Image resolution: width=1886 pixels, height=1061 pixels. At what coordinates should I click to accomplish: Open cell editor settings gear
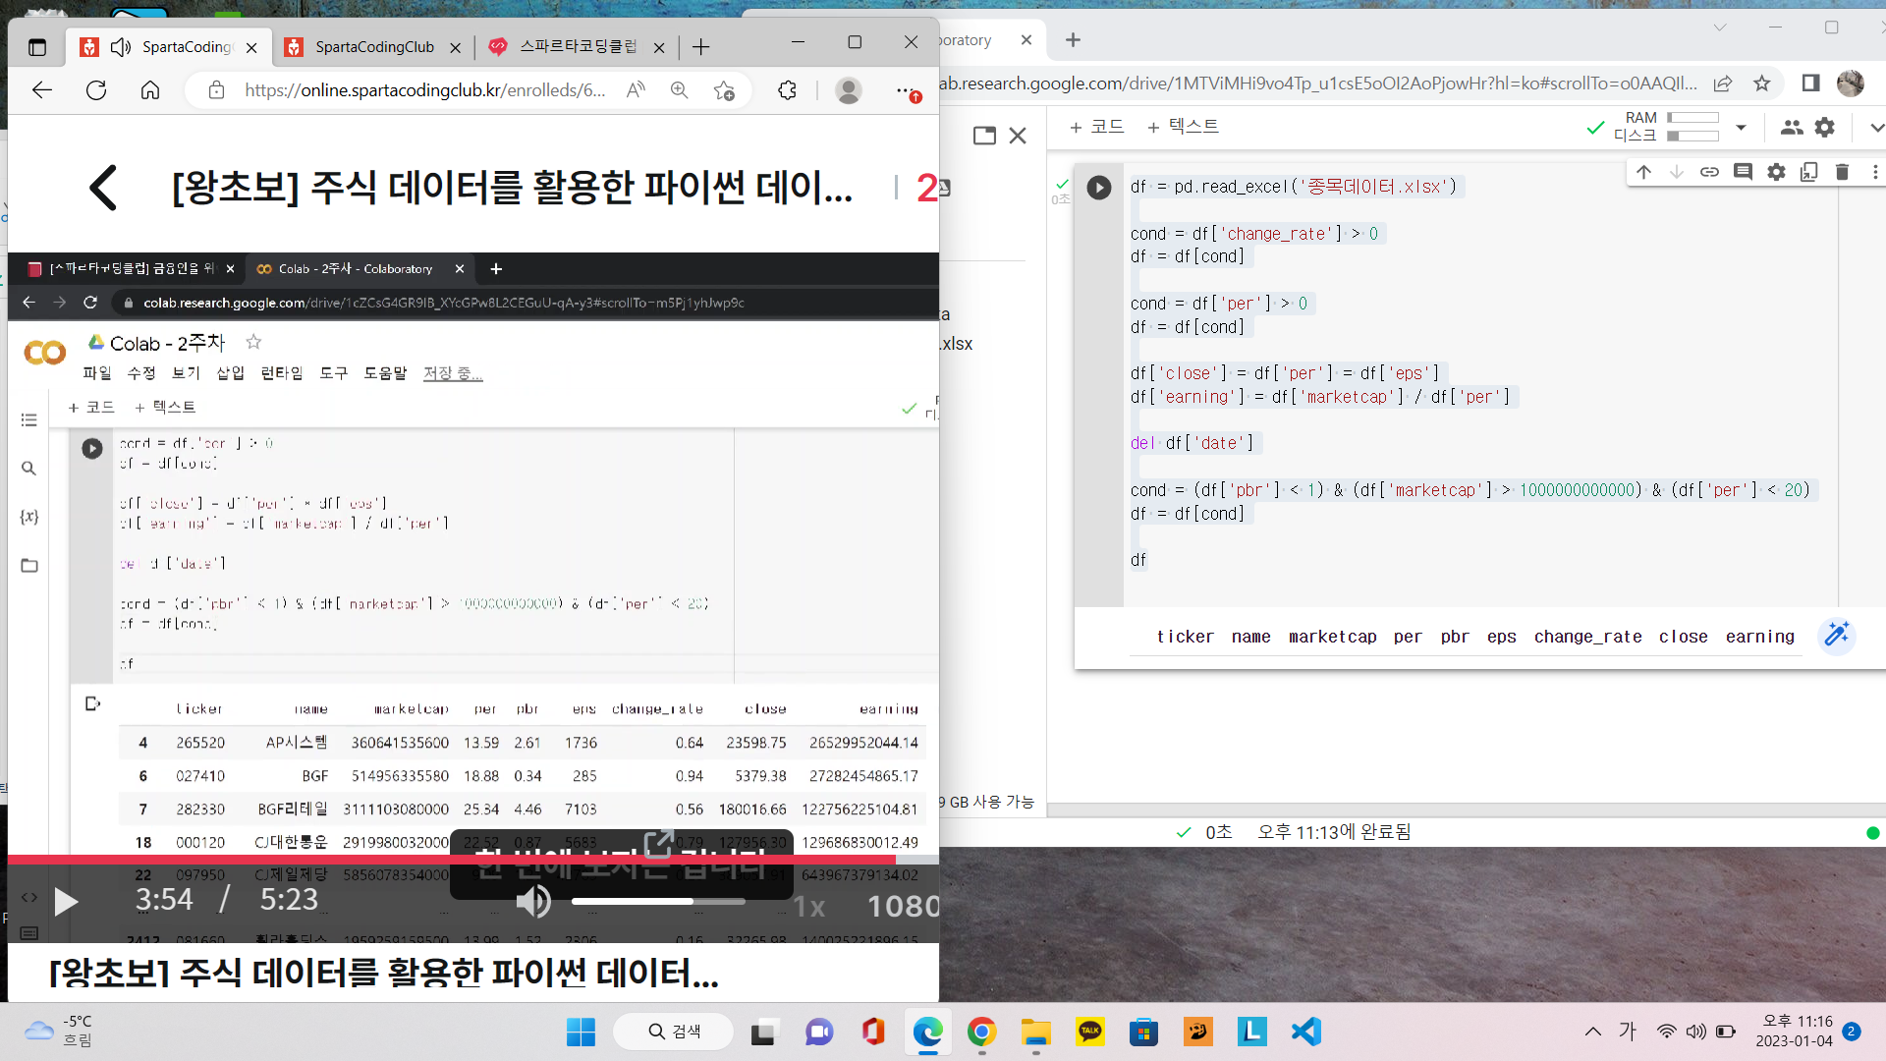(1776, 172)
